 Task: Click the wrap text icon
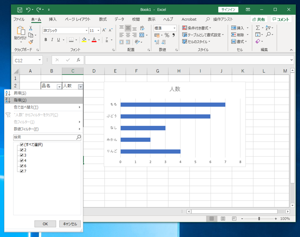[142, 28]
